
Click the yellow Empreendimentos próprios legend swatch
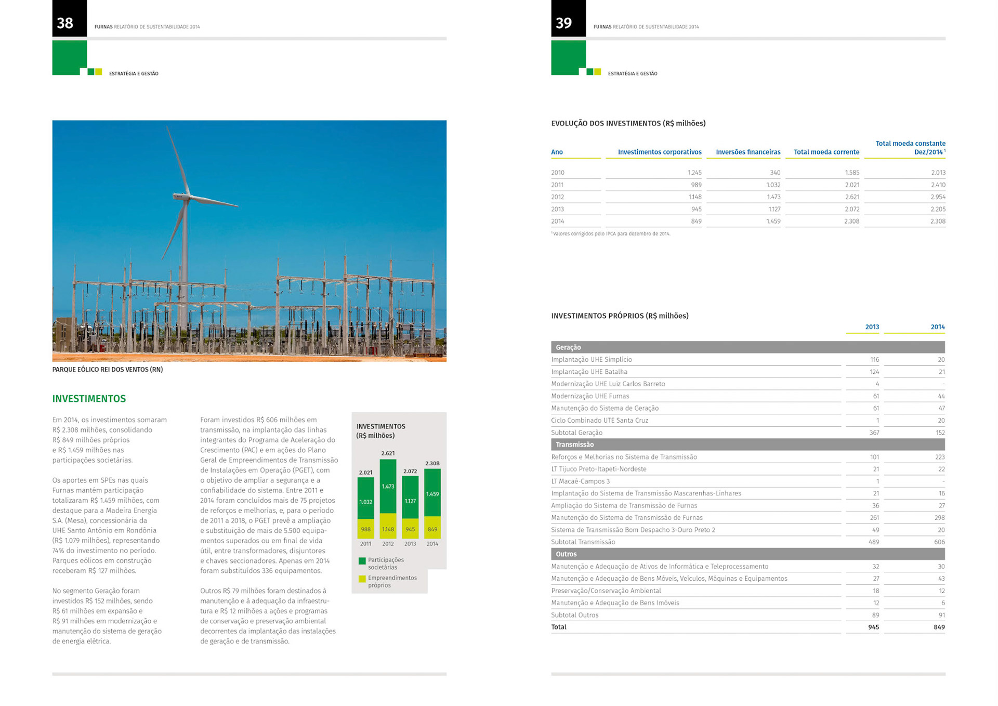(362, 579)
